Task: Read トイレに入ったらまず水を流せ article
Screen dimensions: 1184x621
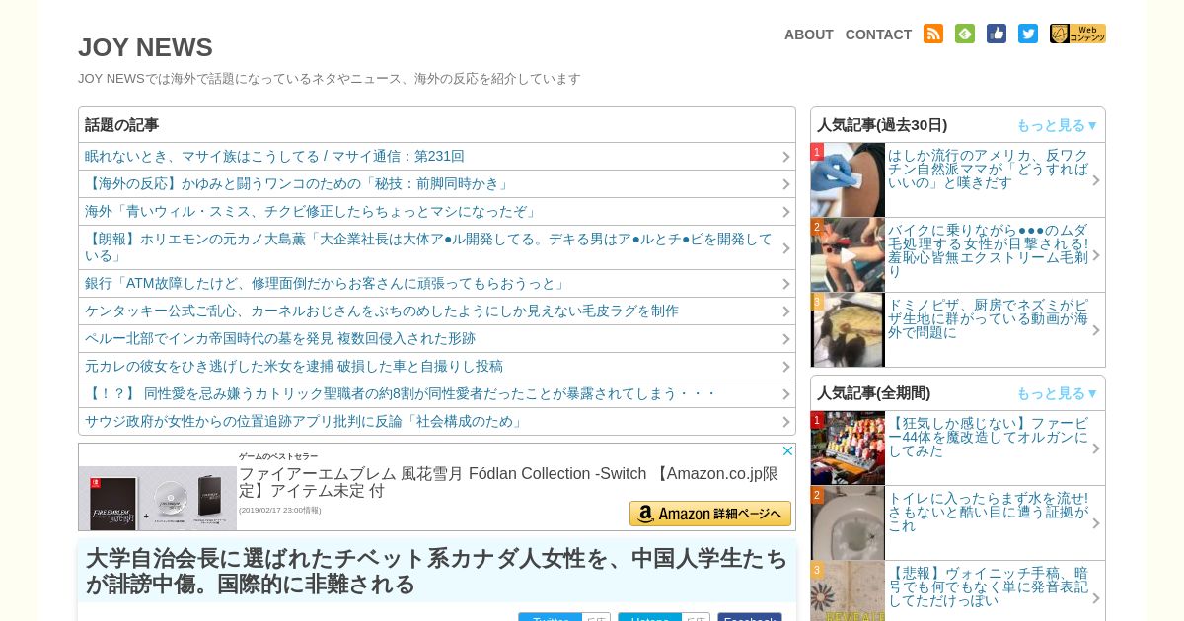Action: coord(988,512)
